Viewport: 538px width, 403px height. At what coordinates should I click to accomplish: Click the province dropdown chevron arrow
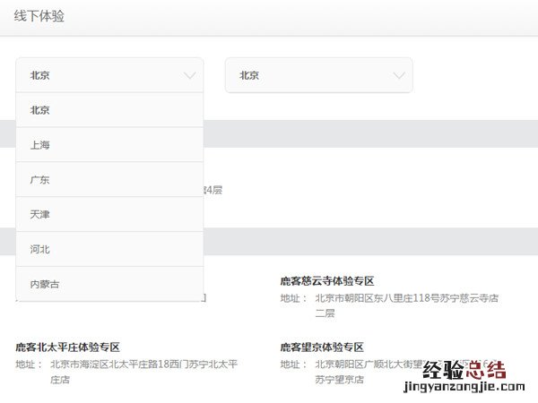click(189, 76)
